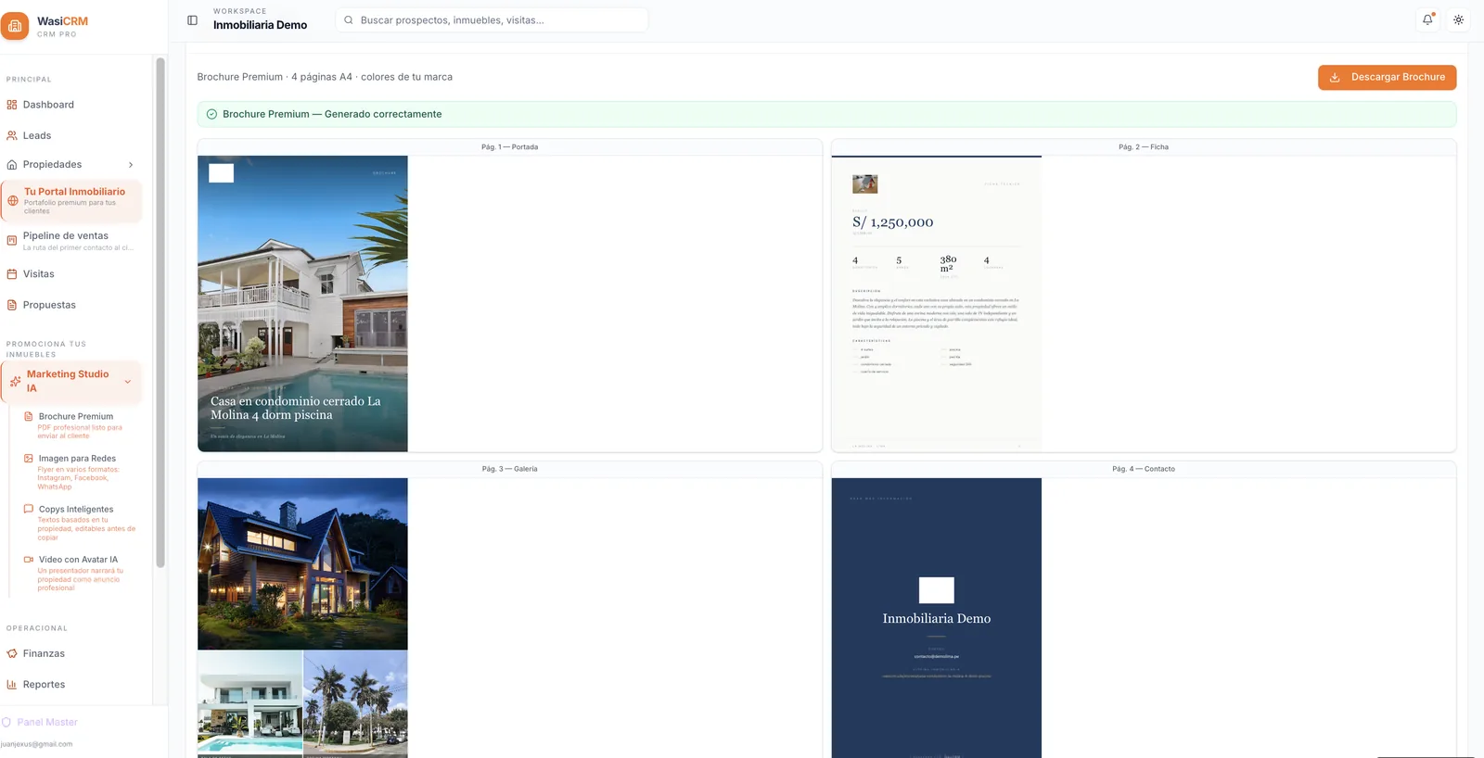The image size is (1484, 758).
Task: Click the Marketing Studio IA sparkle icon
Action: (x=15, y=381)
